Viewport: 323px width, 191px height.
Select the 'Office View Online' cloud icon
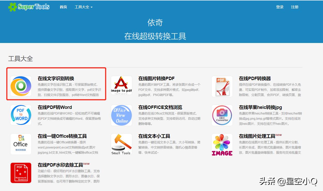click(x=121, y=115)
